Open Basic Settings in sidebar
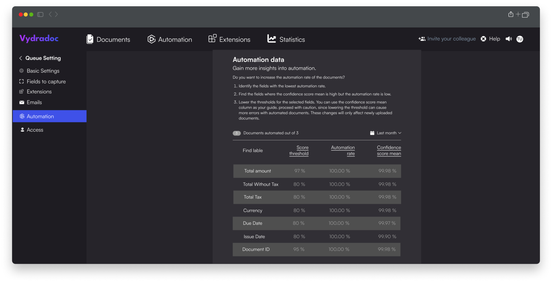 tap(43, 71)
